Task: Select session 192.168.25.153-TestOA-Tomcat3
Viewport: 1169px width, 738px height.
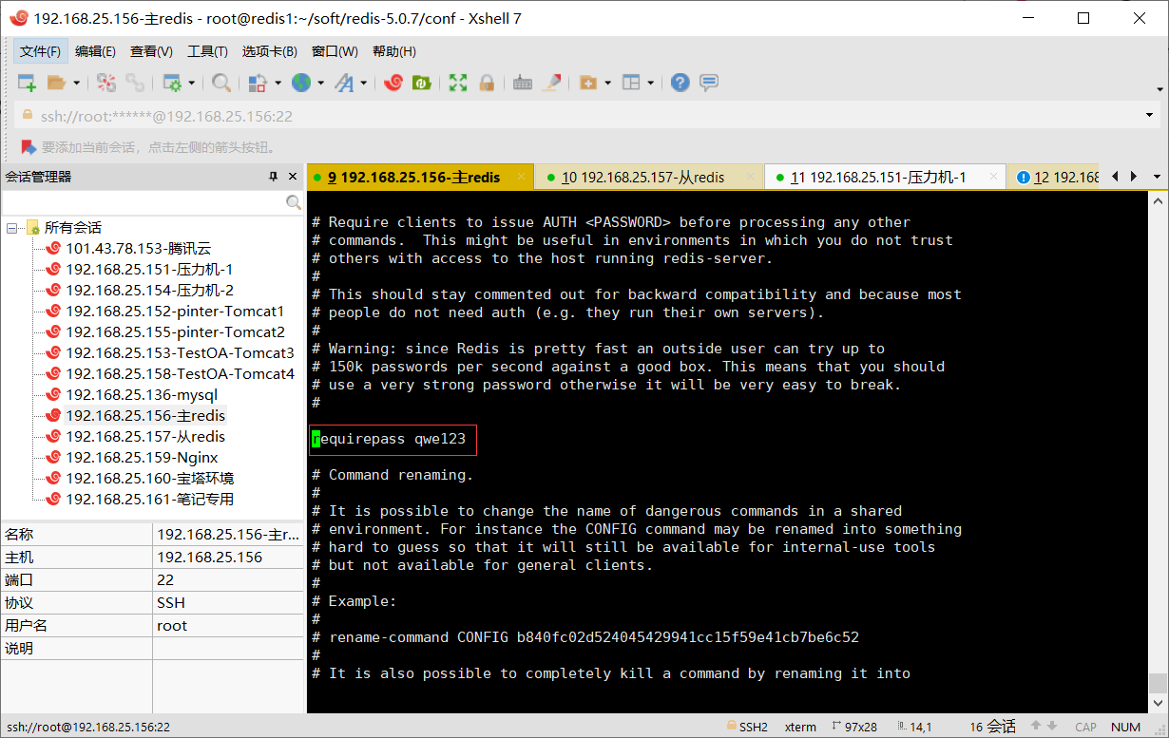Action: (x=180, y=353)
